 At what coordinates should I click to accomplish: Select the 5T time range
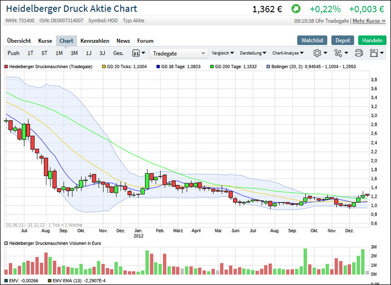coord(45,53)
